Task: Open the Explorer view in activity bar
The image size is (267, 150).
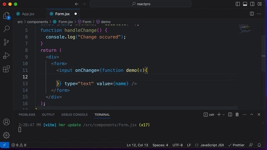Action: (7, 16)
